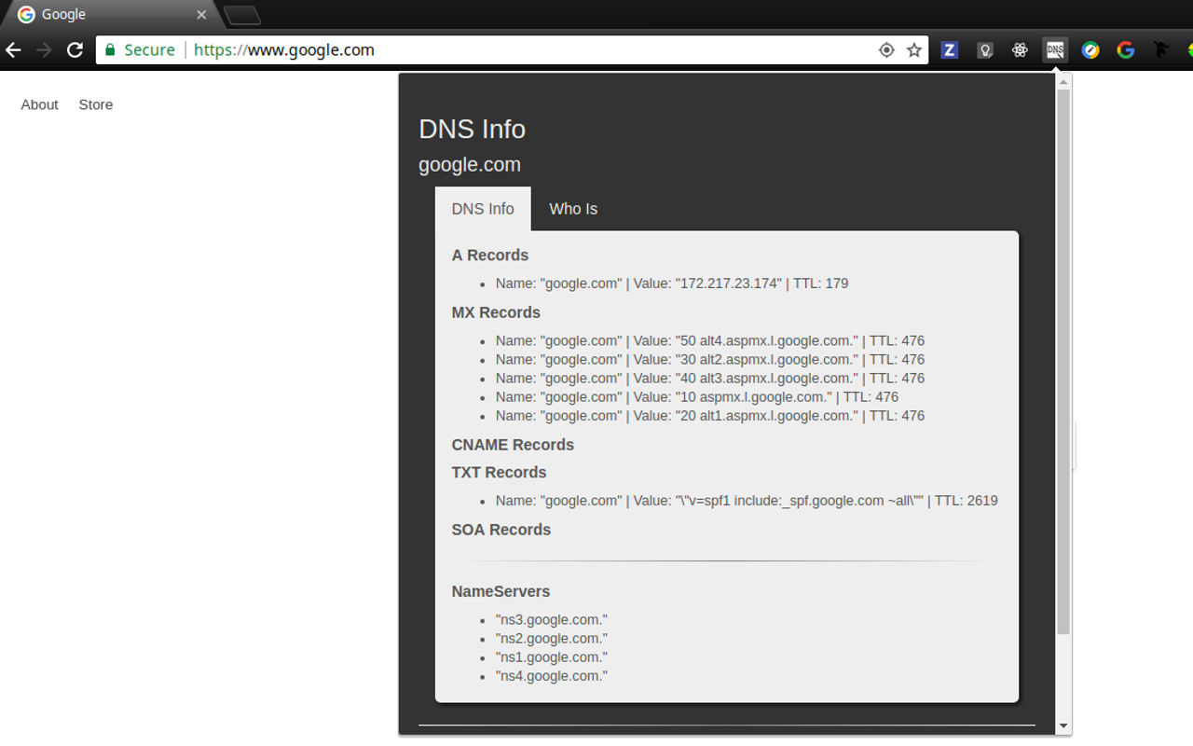
Task: Click the ns3.google.com nameserver entry
Action: pos(551,619)
